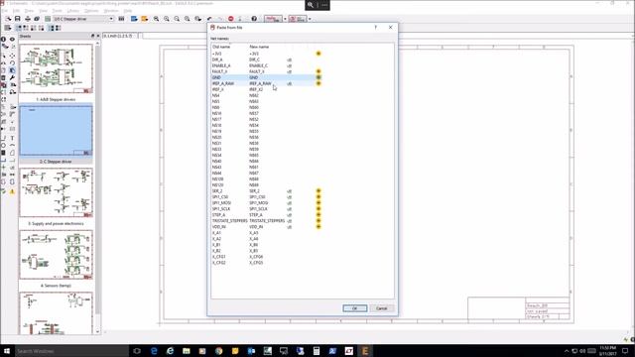Click the Search Windows box on the taskbar
The height and width of the screenshot is (357, 635).
coord(71,351)
